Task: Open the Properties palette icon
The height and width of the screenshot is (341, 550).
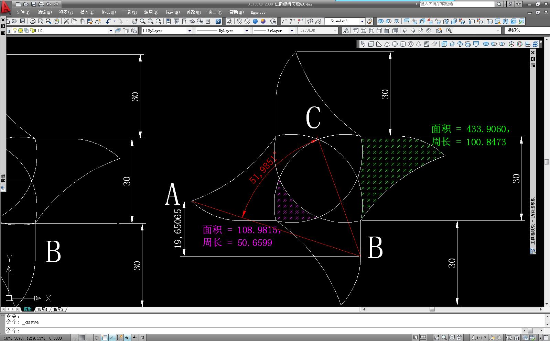Action: [168, 21]
